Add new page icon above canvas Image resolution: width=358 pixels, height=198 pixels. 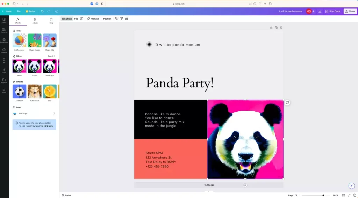[281, 28]
